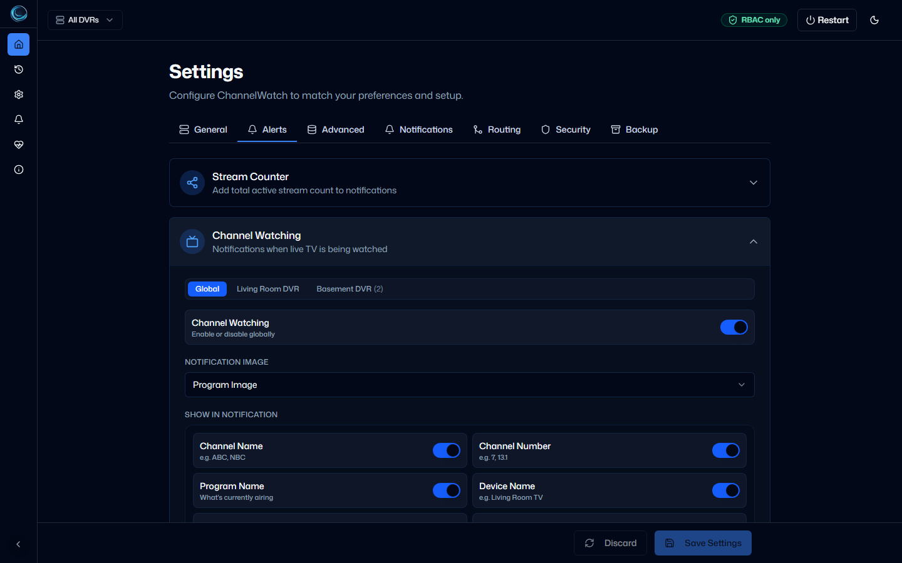902x563 pixels.
Task: Click the Save Settings button
Action: tap(703, 543)
